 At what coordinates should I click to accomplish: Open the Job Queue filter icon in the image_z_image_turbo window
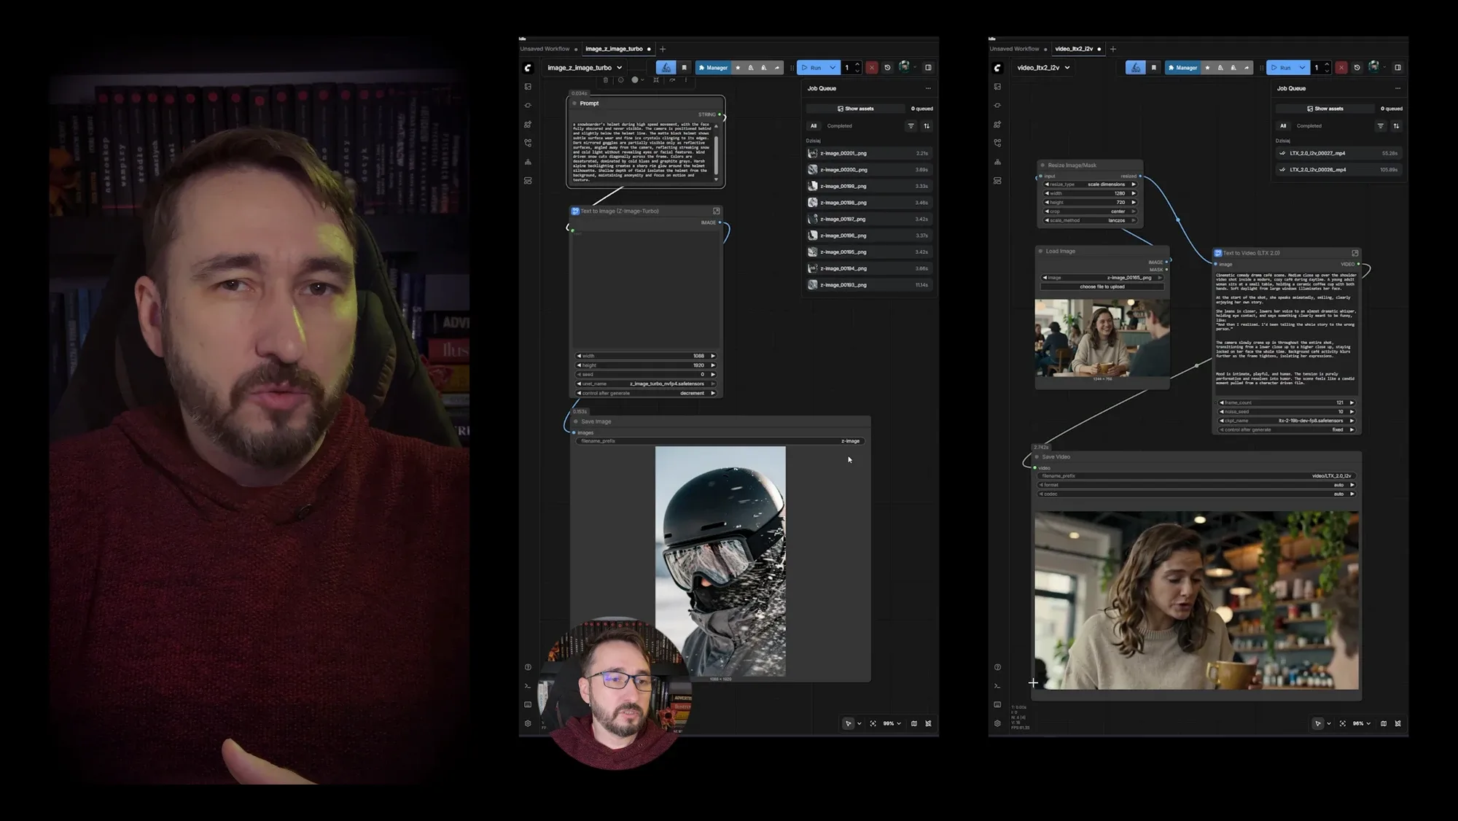(911, 126)
